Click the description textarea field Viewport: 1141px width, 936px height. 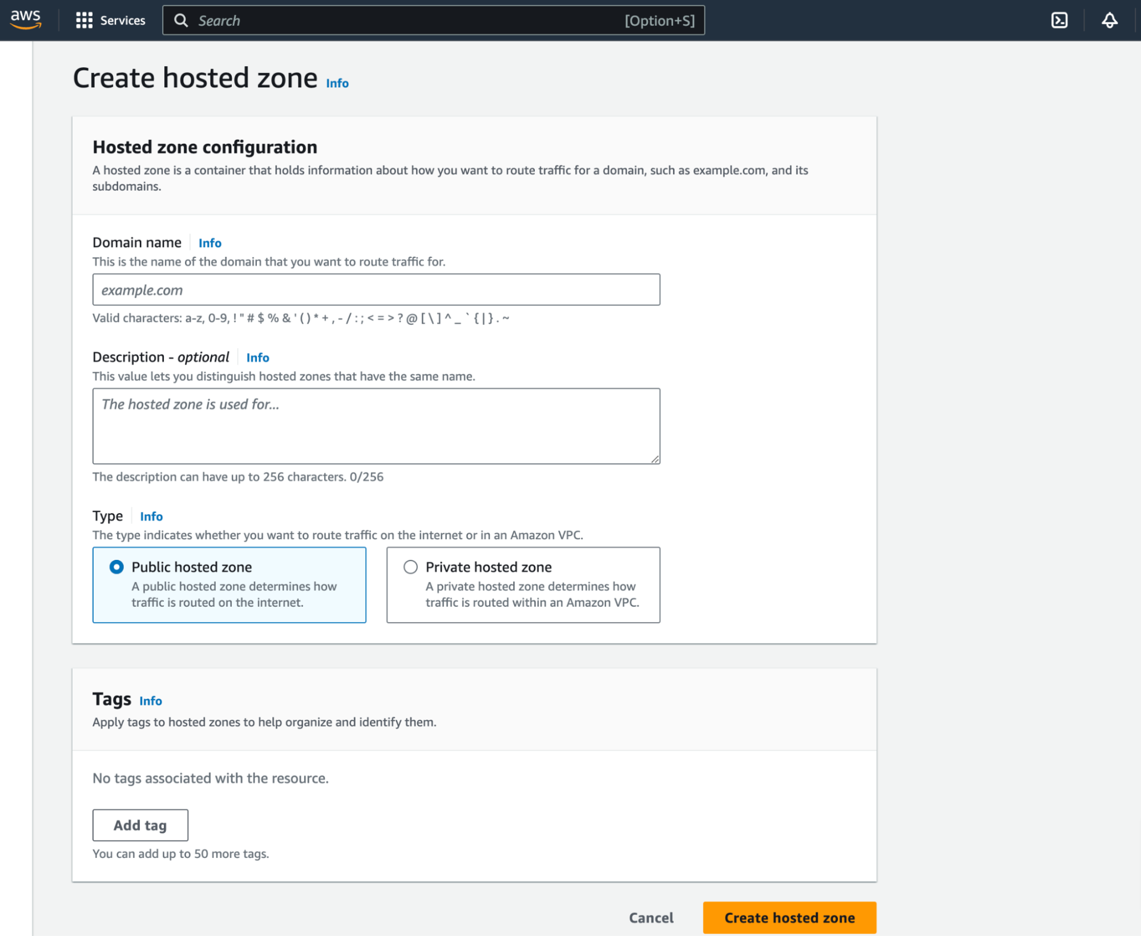click(x=376, y=425)
